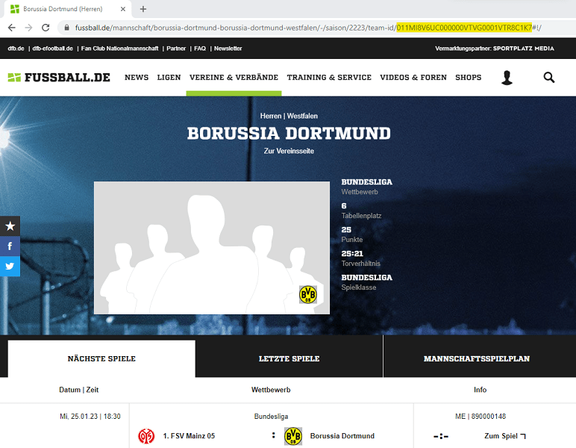Open the NEWS menu
Screen dimensions: 576x448
click(137, 77)
